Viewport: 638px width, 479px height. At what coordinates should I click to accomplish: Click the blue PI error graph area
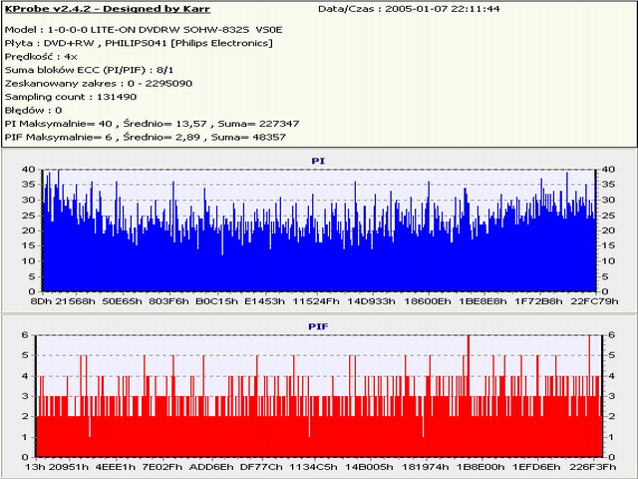[x=319, y=231]
